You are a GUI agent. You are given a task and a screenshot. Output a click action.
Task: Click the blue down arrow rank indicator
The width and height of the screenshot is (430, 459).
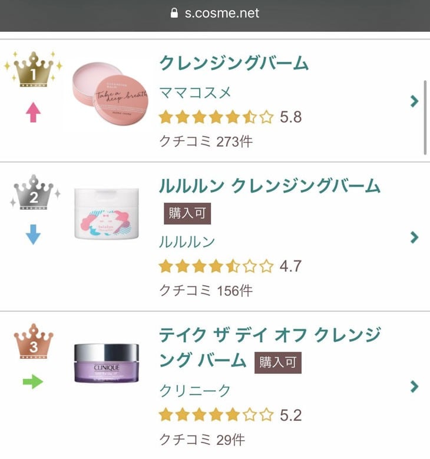click(x=34, y=236)
